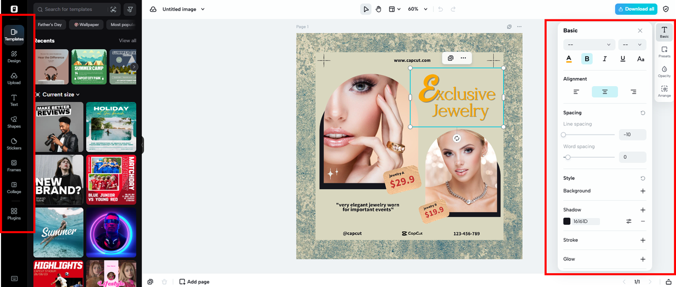Click the CapCut logo home icon

pyautogui.click(x=14, y=9)
